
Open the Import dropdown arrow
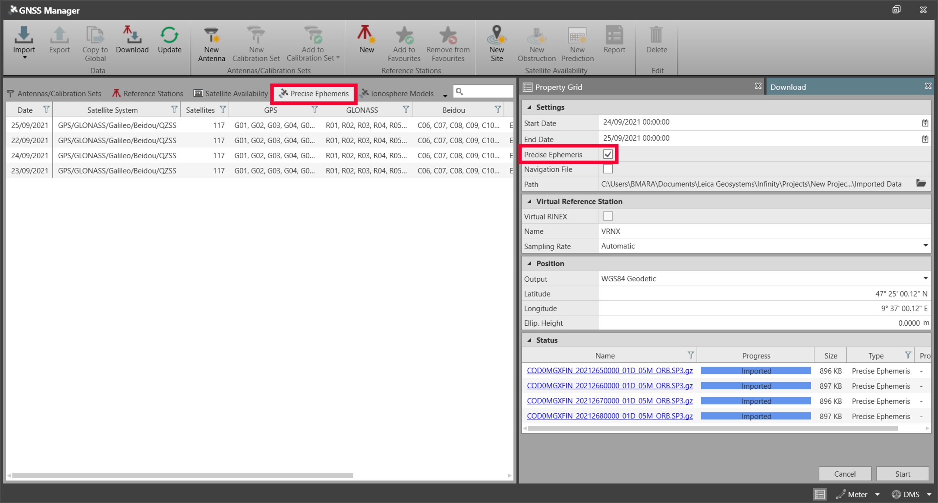tap(25, 58)
